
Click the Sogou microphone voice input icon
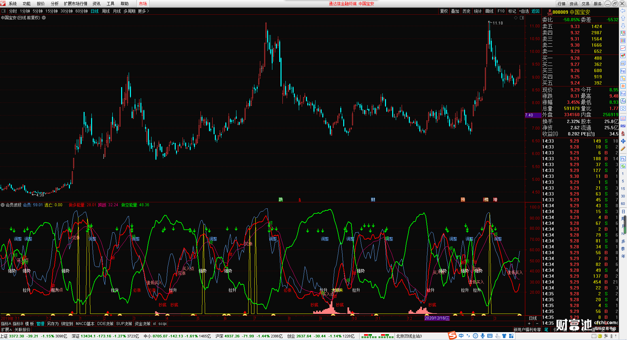pos(482,336)
